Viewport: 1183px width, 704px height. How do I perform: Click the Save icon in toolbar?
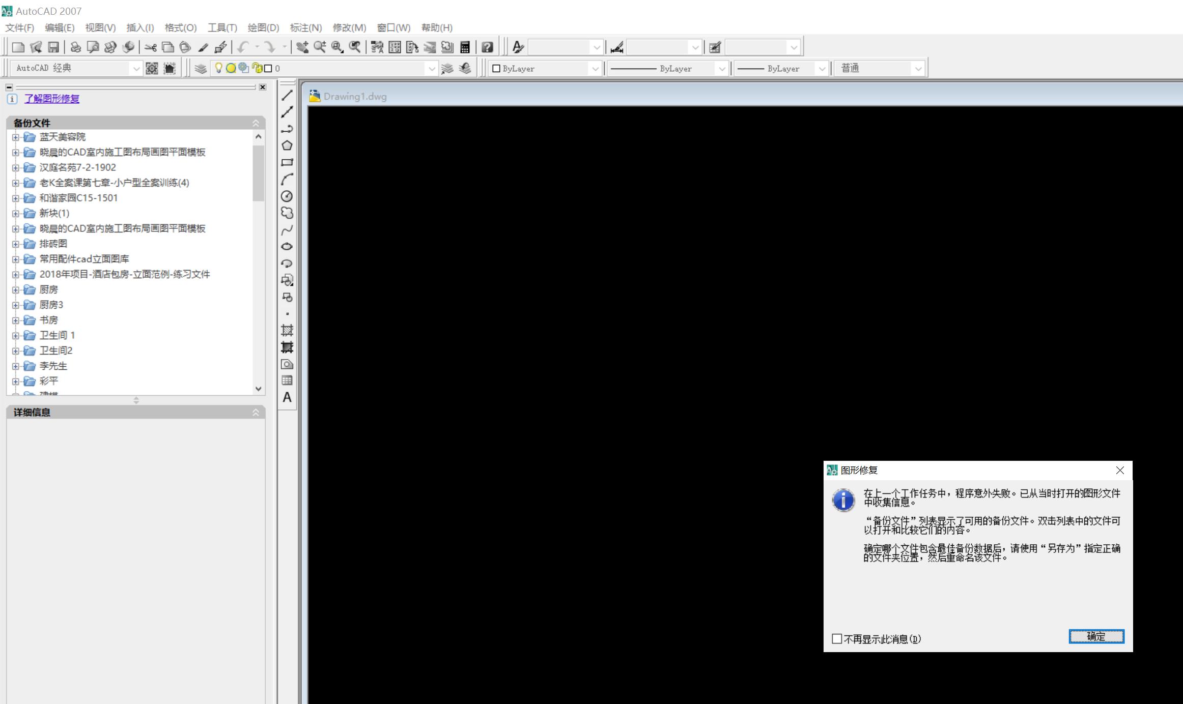click(53, 47)
